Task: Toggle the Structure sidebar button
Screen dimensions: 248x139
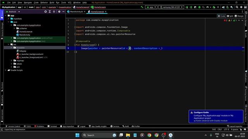Action: coord(2,87)
